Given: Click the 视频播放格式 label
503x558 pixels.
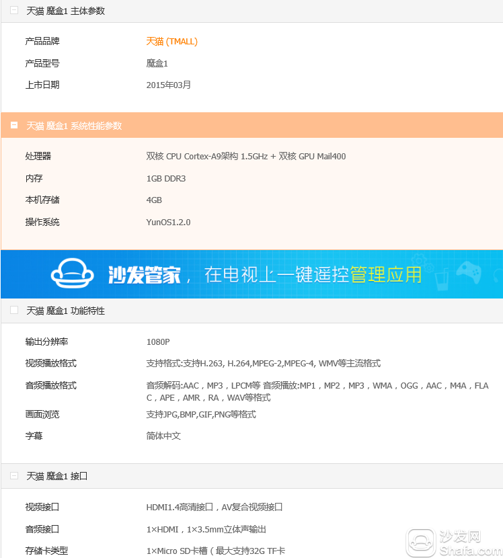Looking at the screenshot, I should [51, 363].
